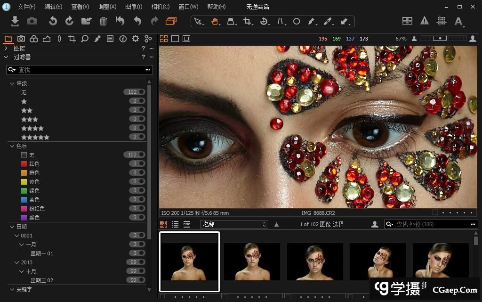Viewport: 482px width, 302px height.
Task: Click the ascending sort arrow in browser
Action: pos(276,225)
